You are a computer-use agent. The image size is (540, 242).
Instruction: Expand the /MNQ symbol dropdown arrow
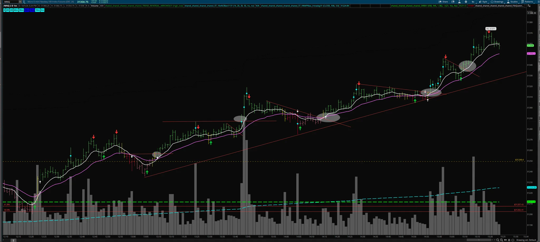coord(20,2)
